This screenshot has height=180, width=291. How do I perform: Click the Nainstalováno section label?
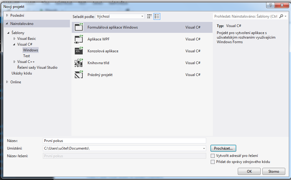22,24
